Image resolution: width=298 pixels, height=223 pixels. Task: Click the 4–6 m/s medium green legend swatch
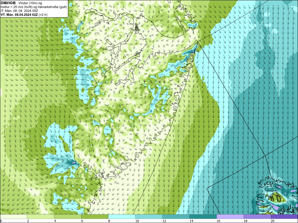(68, 216)
